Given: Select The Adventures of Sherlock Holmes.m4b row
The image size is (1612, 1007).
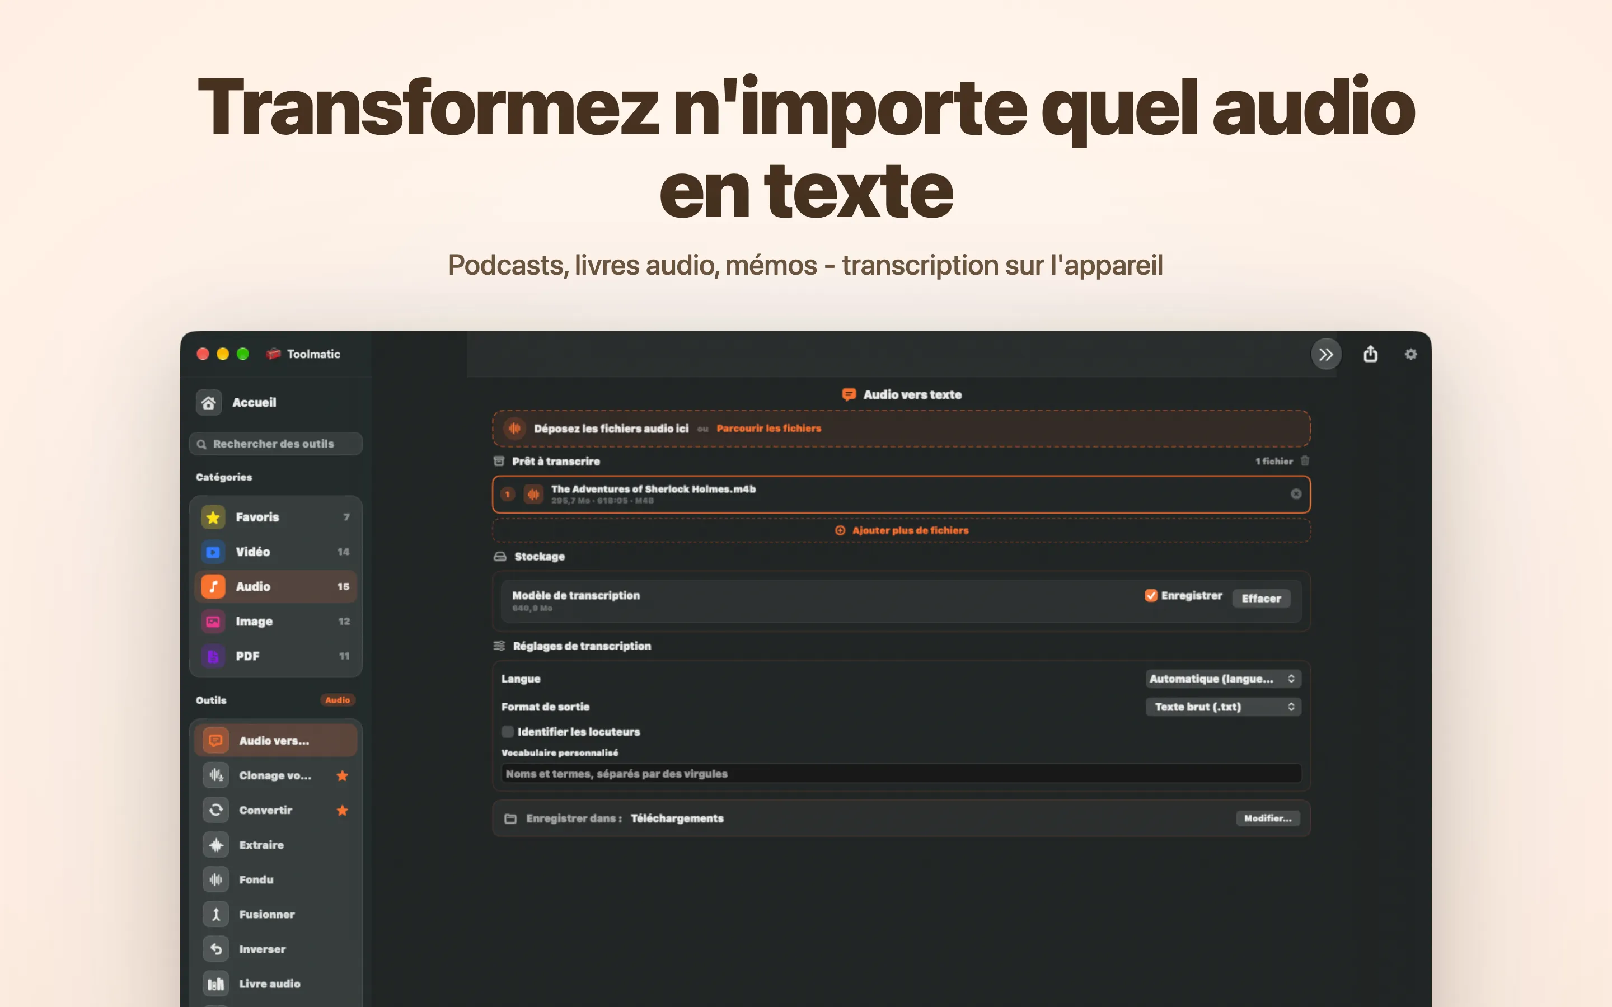Looking at the screenshot, I should 901,494.
